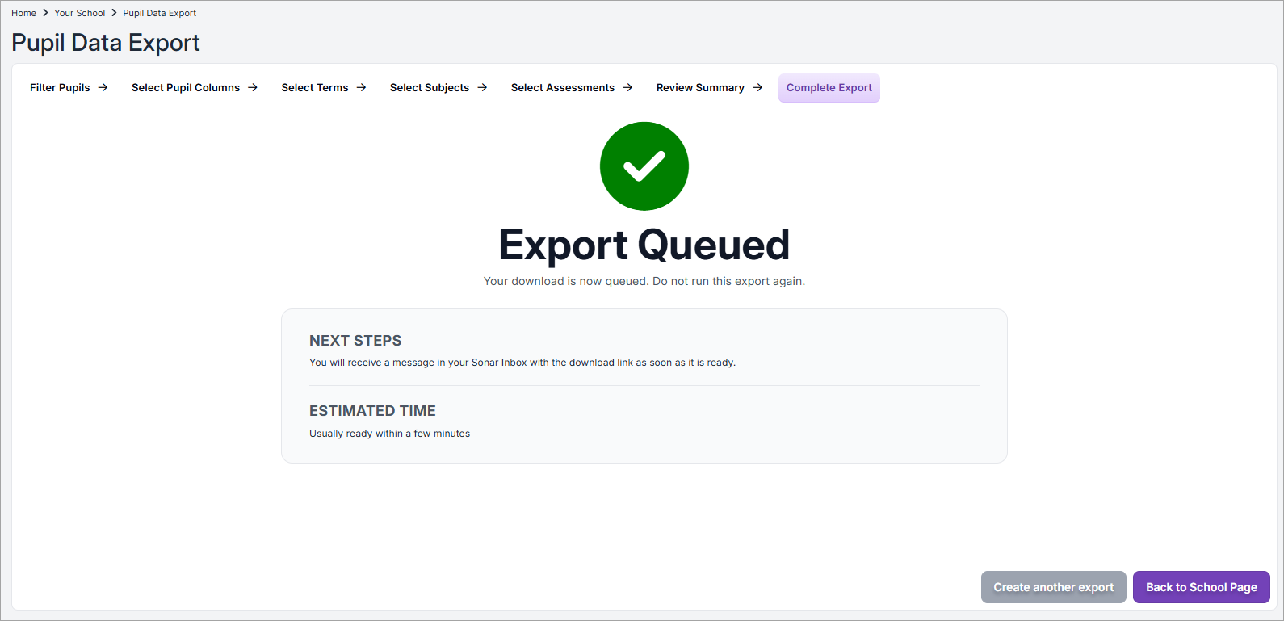Click the arrow following Select Subjects

[x=482, y=88]
